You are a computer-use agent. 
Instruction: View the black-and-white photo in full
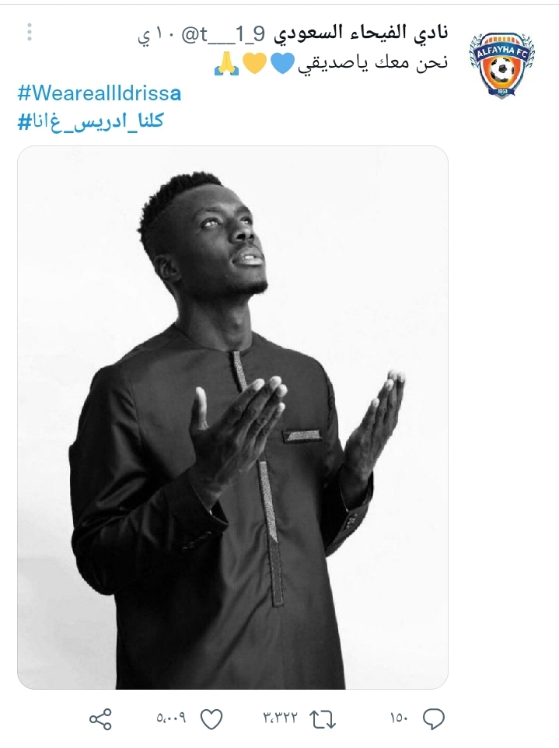[232, 418]
